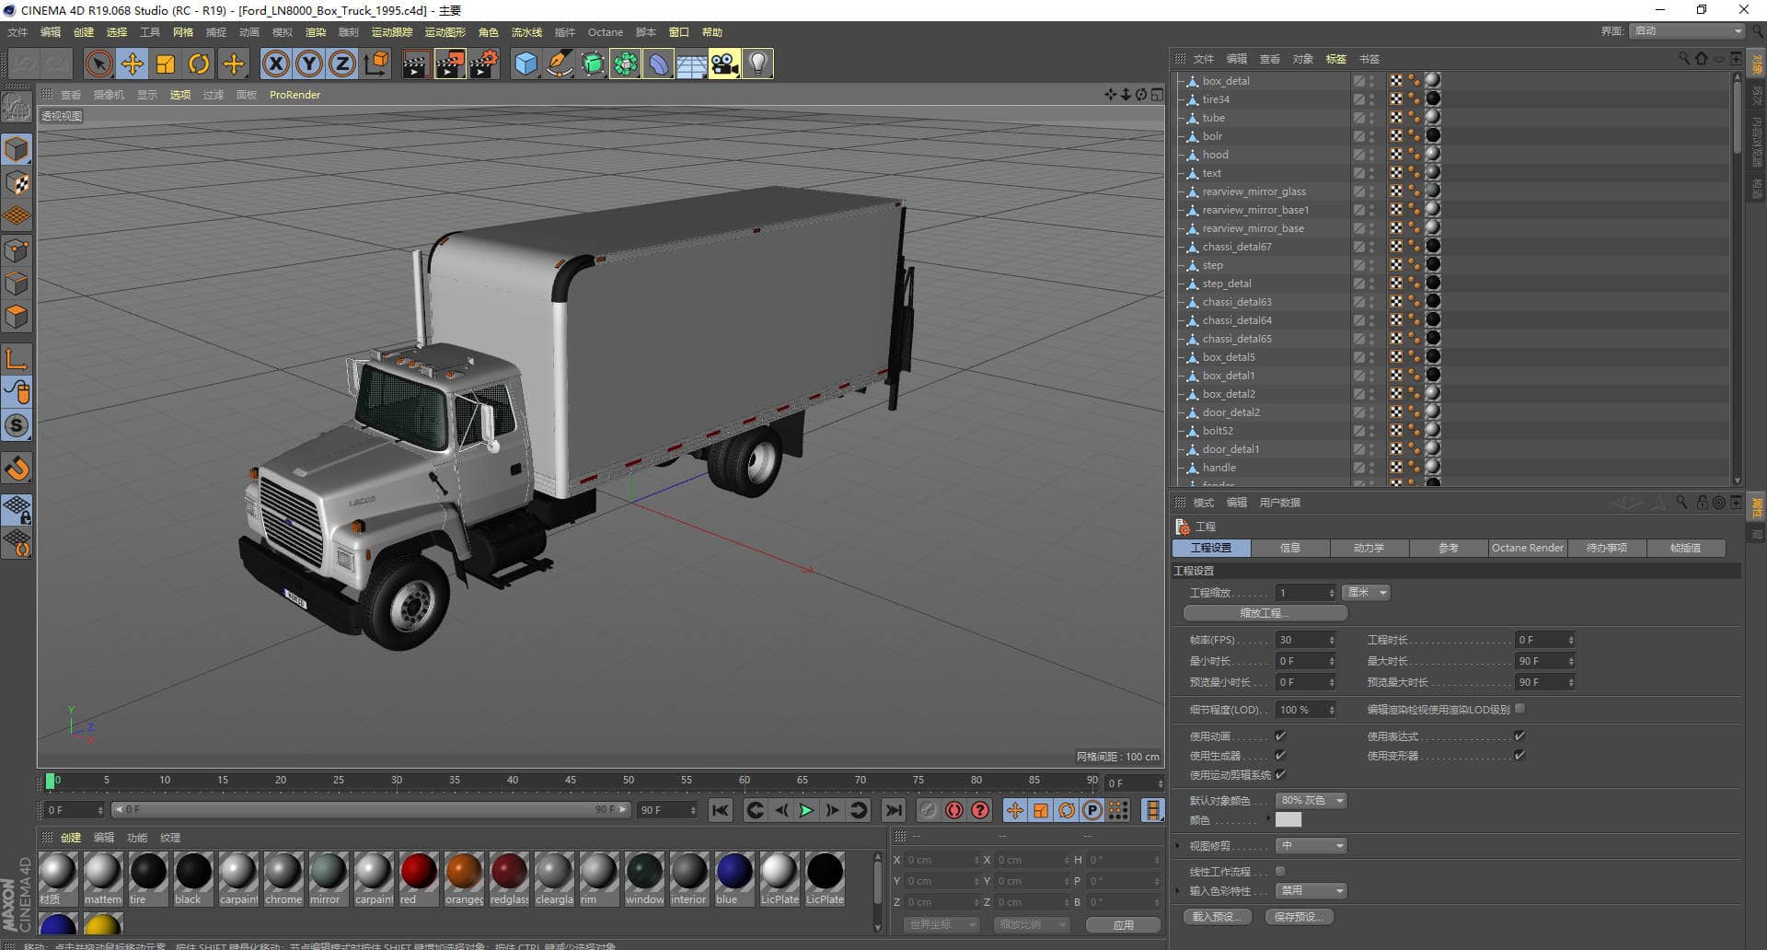Open the MoGraph menu in menu bar

pyautogui.click(x=445, y=32)
